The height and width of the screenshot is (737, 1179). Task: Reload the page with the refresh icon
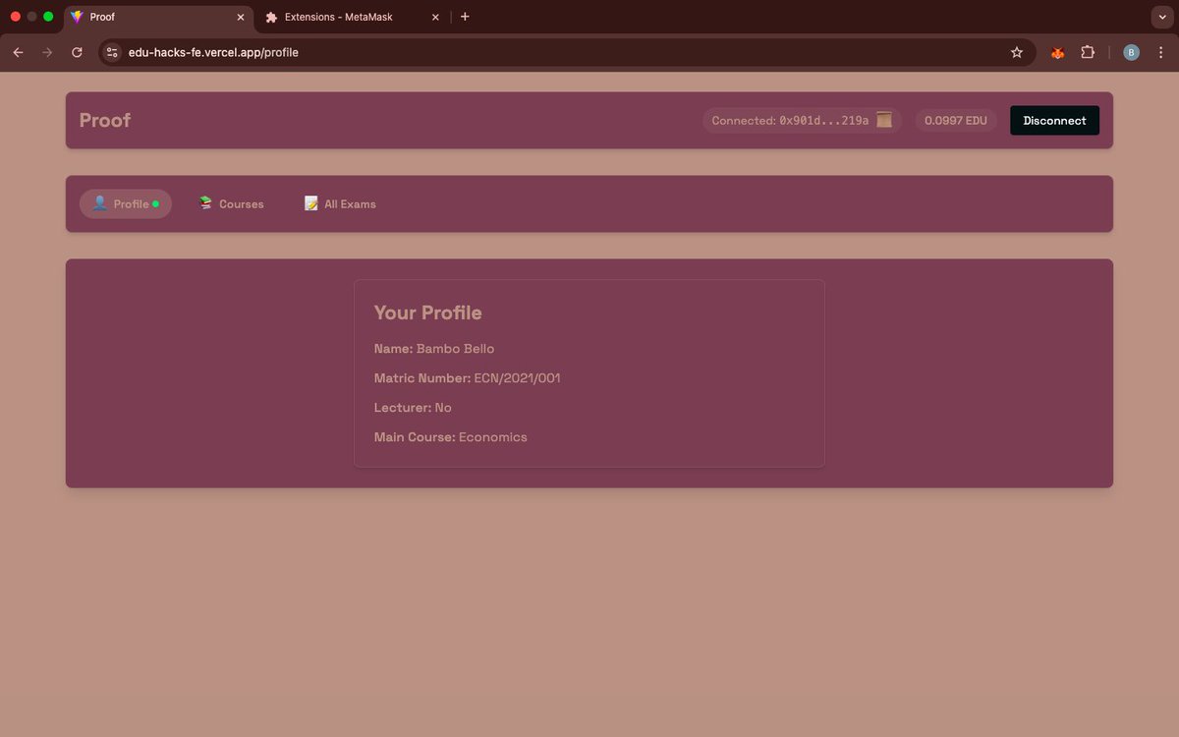pos(77,52)
